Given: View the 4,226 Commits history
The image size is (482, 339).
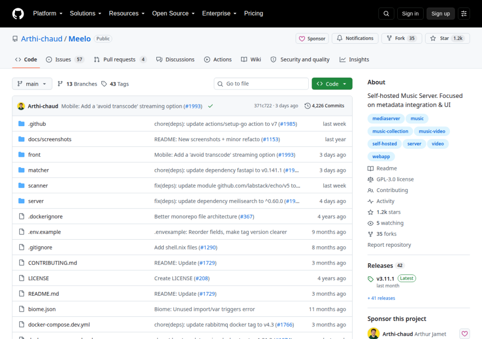Looking at the screenshot, I should [324, 106].
